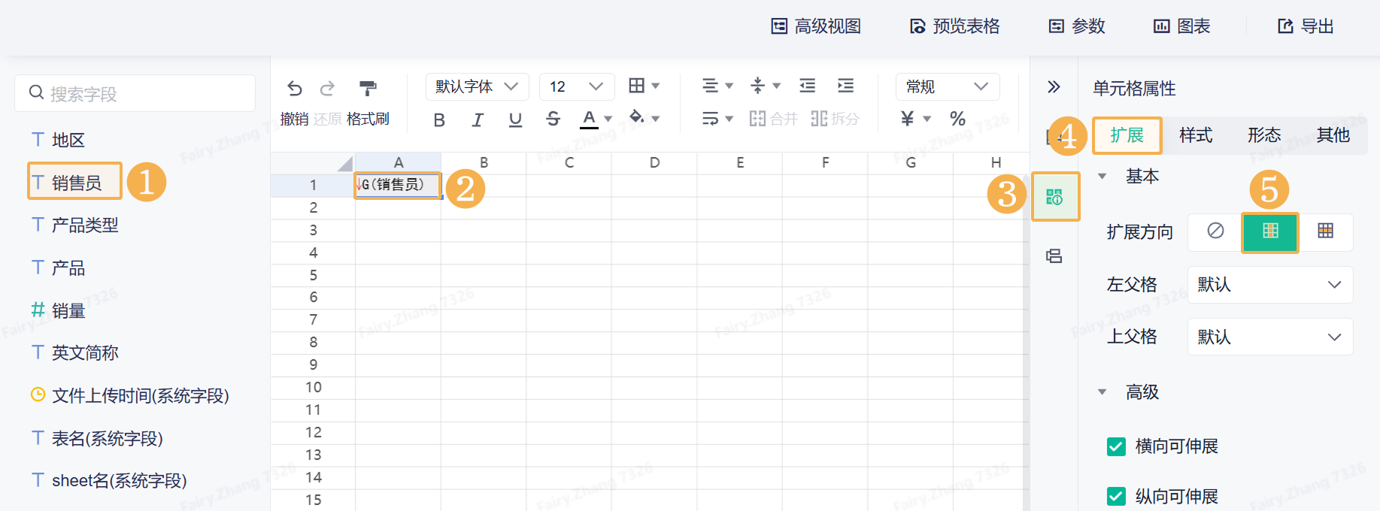
Task: Click the split cells (拆分) button
Action: 835,119
